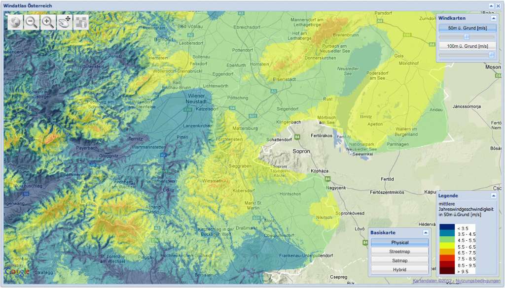
Task: Select the zoom in magnifier tool
Action: (x=48, y=22)
